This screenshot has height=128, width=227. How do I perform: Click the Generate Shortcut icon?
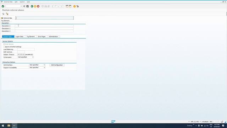[70, 6]
